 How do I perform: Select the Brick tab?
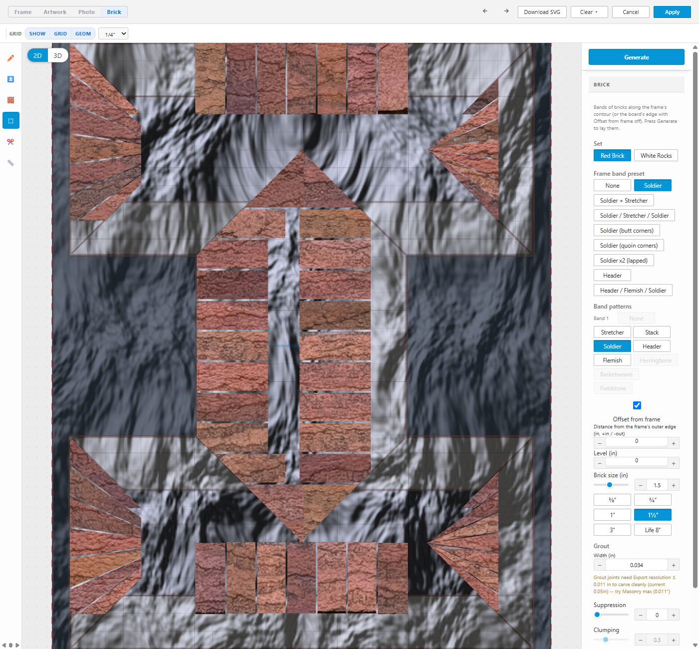[114, 12]
